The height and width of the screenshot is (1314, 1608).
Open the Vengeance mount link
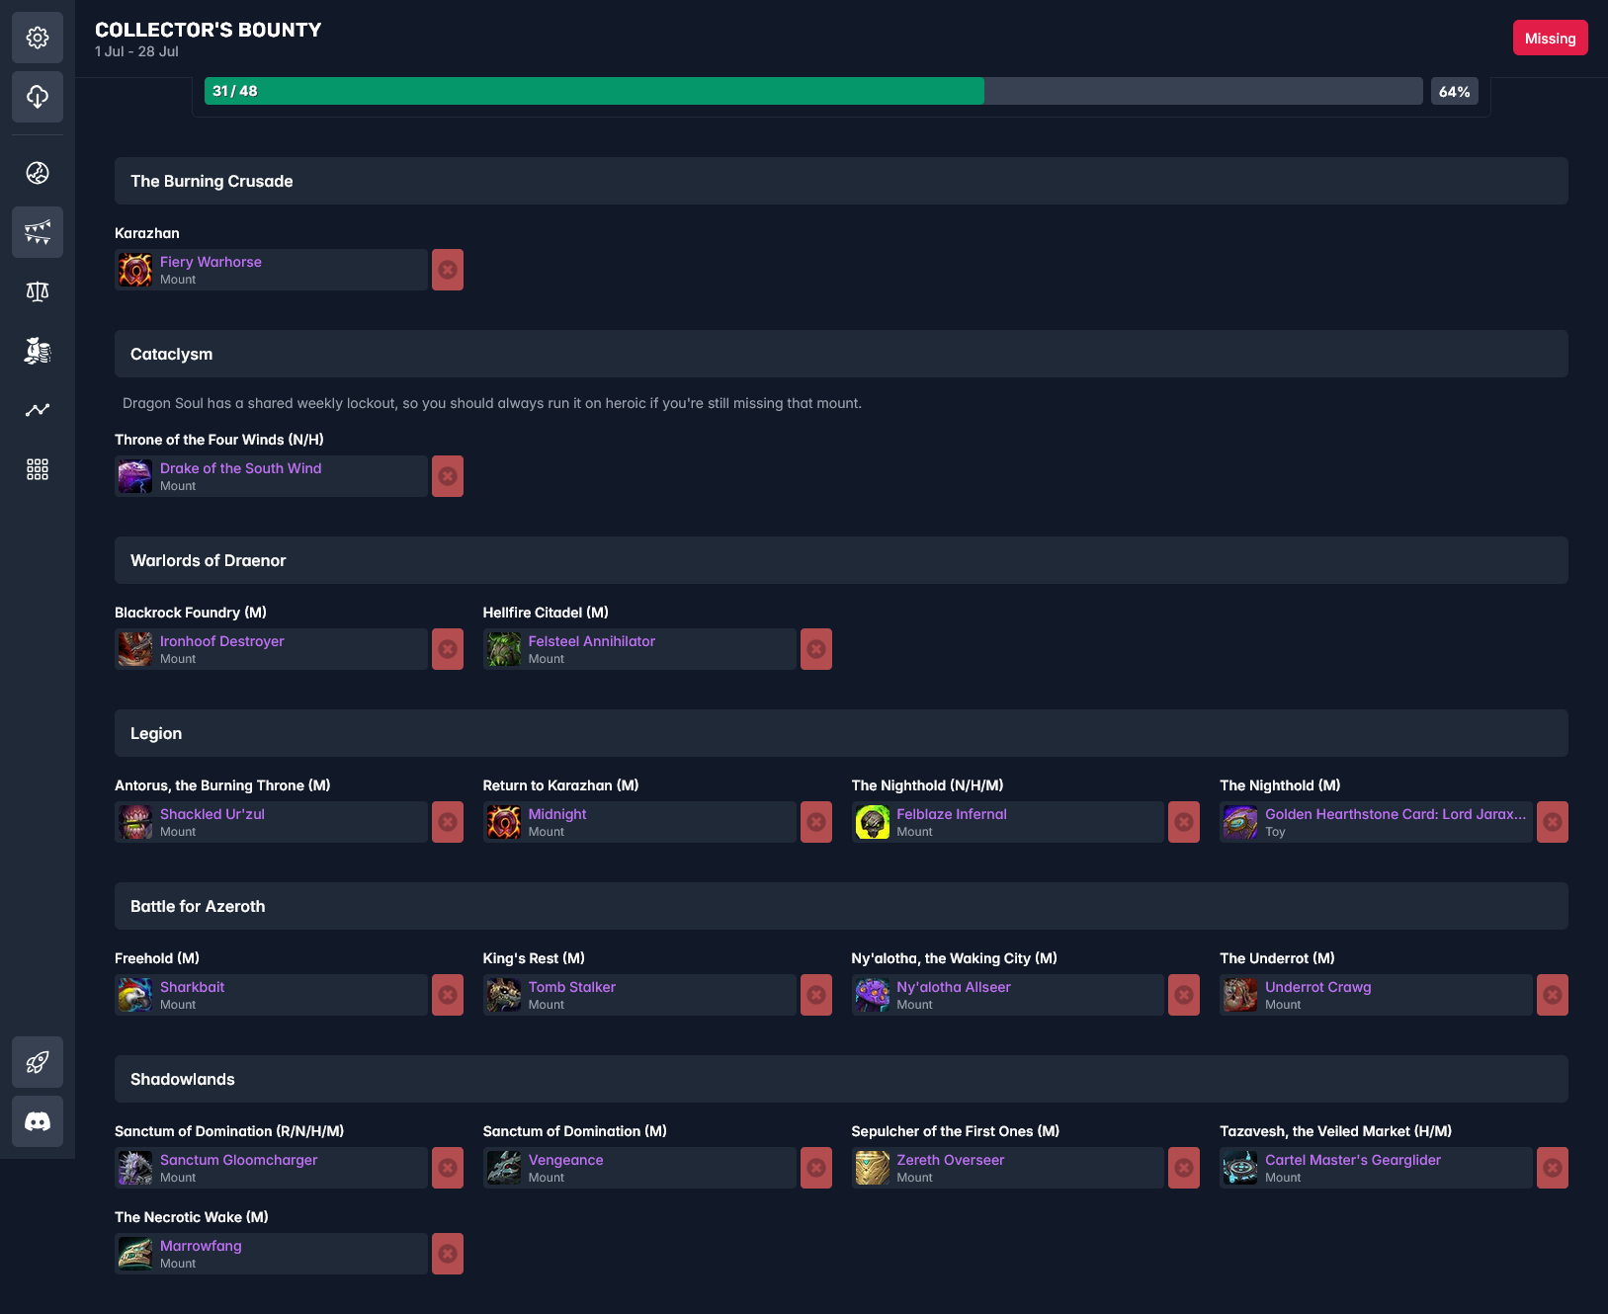point(565,1160)
